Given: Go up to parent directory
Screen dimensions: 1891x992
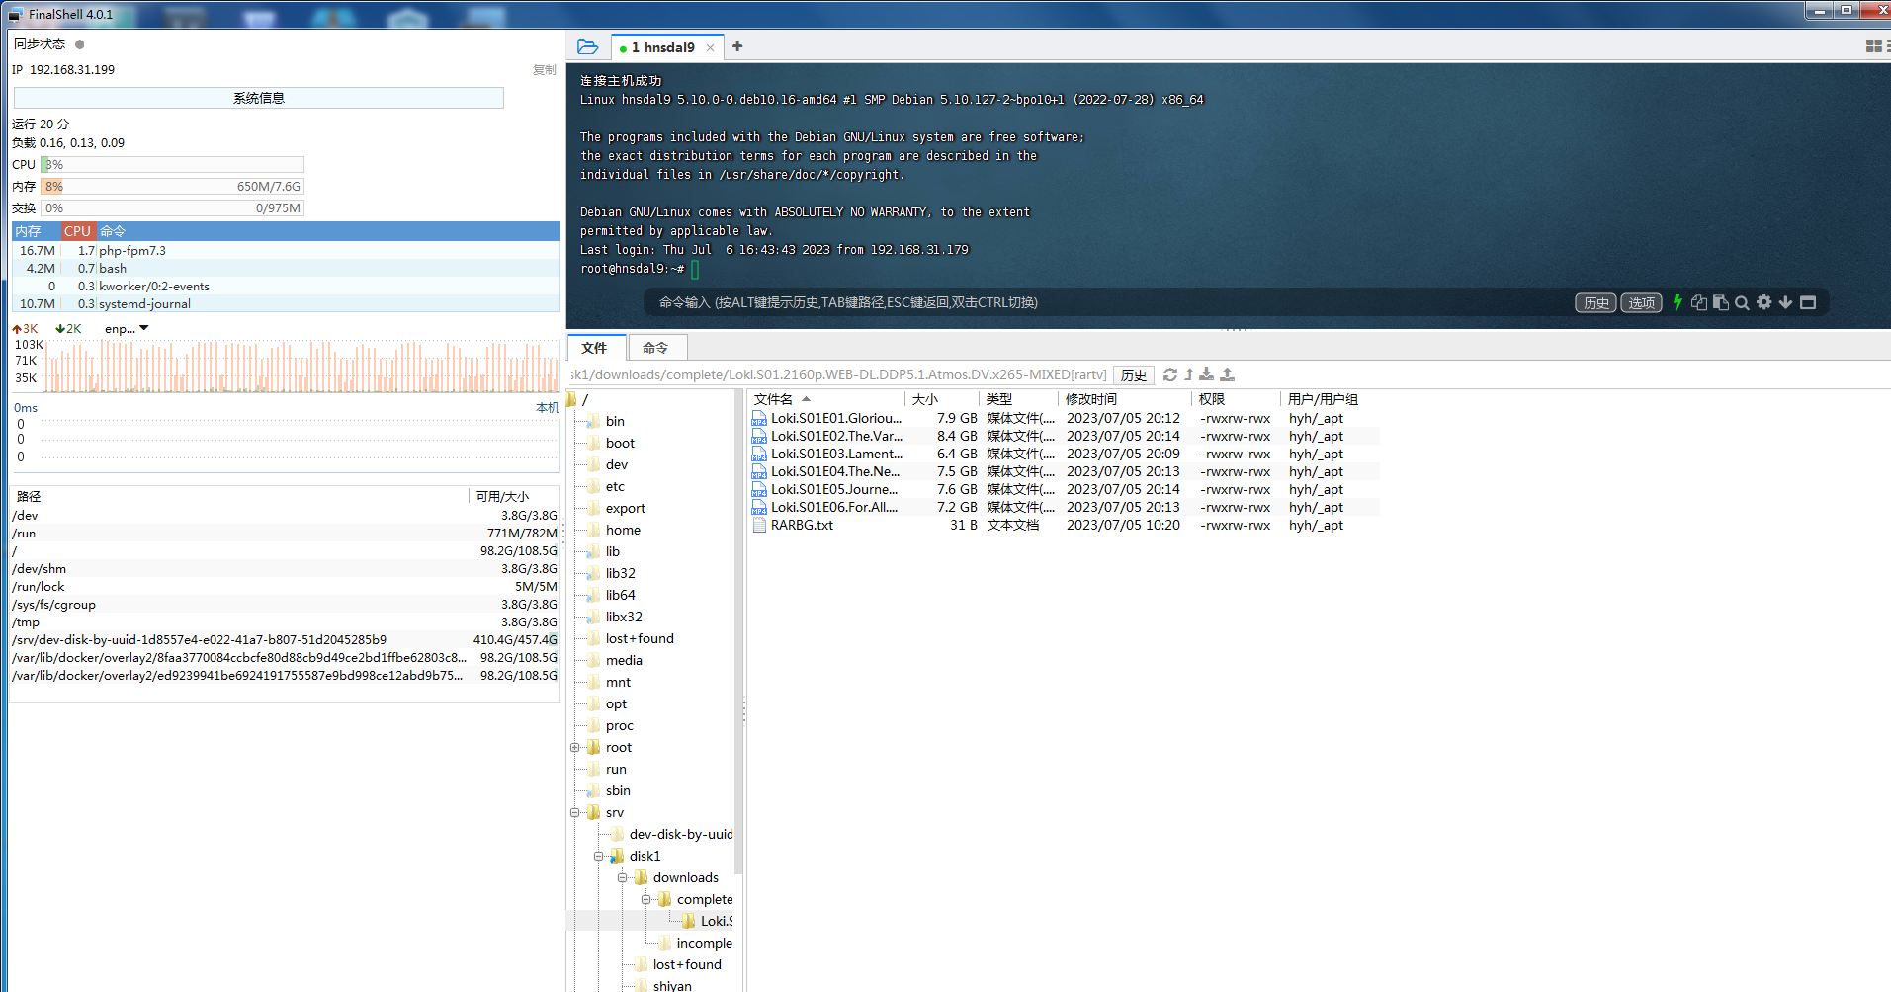Looking at the screenshot, I should 1189,374.
